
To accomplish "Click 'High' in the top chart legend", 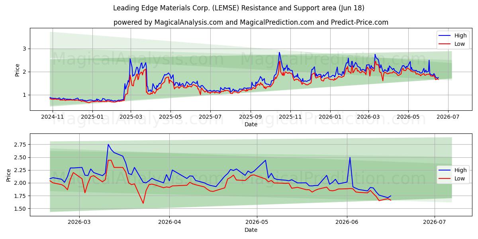I will pyautogui.click(x=460, y=35).
